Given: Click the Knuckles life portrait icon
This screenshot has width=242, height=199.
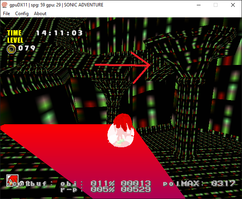Looking at the screenshot, I should [12, 180].
